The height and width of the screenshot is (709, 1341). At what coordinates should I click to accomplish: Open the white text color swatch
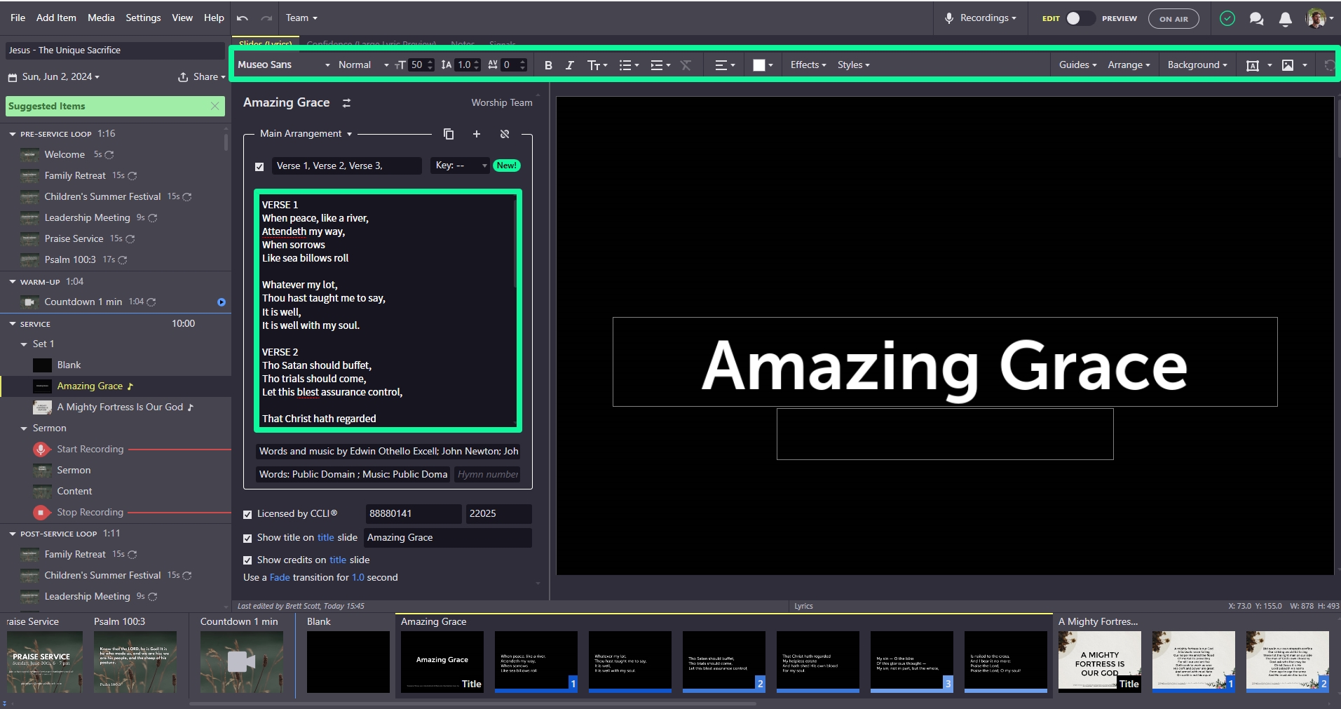(758, 65)
